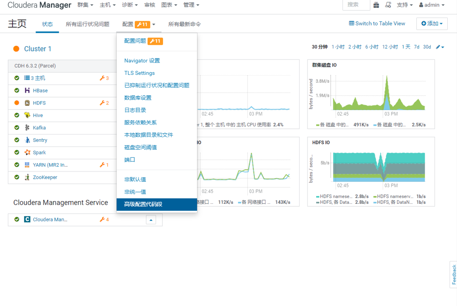Click the Kafka service icon

(27, 128)
